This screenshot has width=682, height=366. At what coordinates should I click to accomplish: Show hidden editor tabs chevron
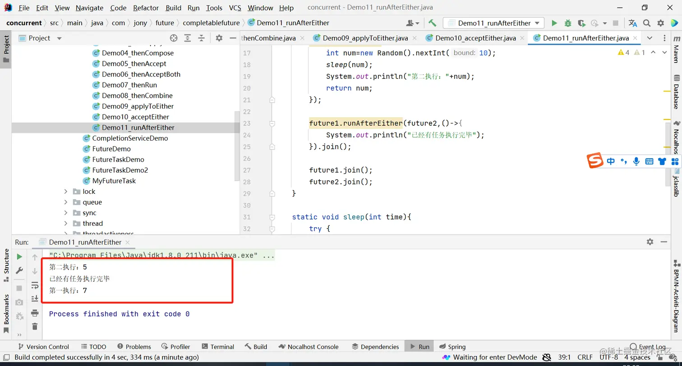(650, 38)
